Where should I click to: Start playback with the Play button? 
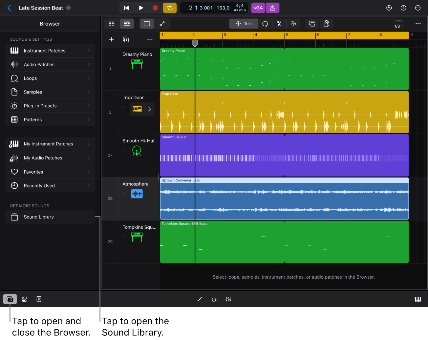point(141,8)
